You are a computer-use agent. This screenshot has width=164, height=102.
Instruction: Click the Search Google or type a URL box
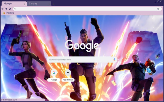click(x=82, y=60)
